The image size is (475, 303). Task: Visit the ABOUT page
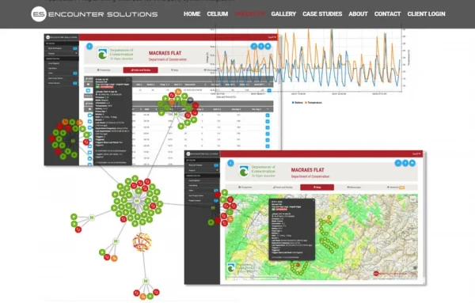(x=358, y=14)
